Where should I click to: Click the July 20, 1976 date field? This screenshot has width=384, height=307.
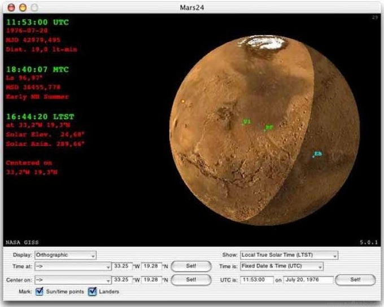coord(308,279)
